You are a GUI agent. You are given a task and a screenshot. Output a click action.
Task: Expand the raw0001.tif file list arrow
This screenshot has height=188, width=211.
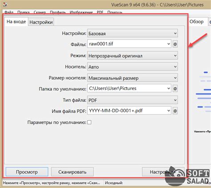point(169,44)
